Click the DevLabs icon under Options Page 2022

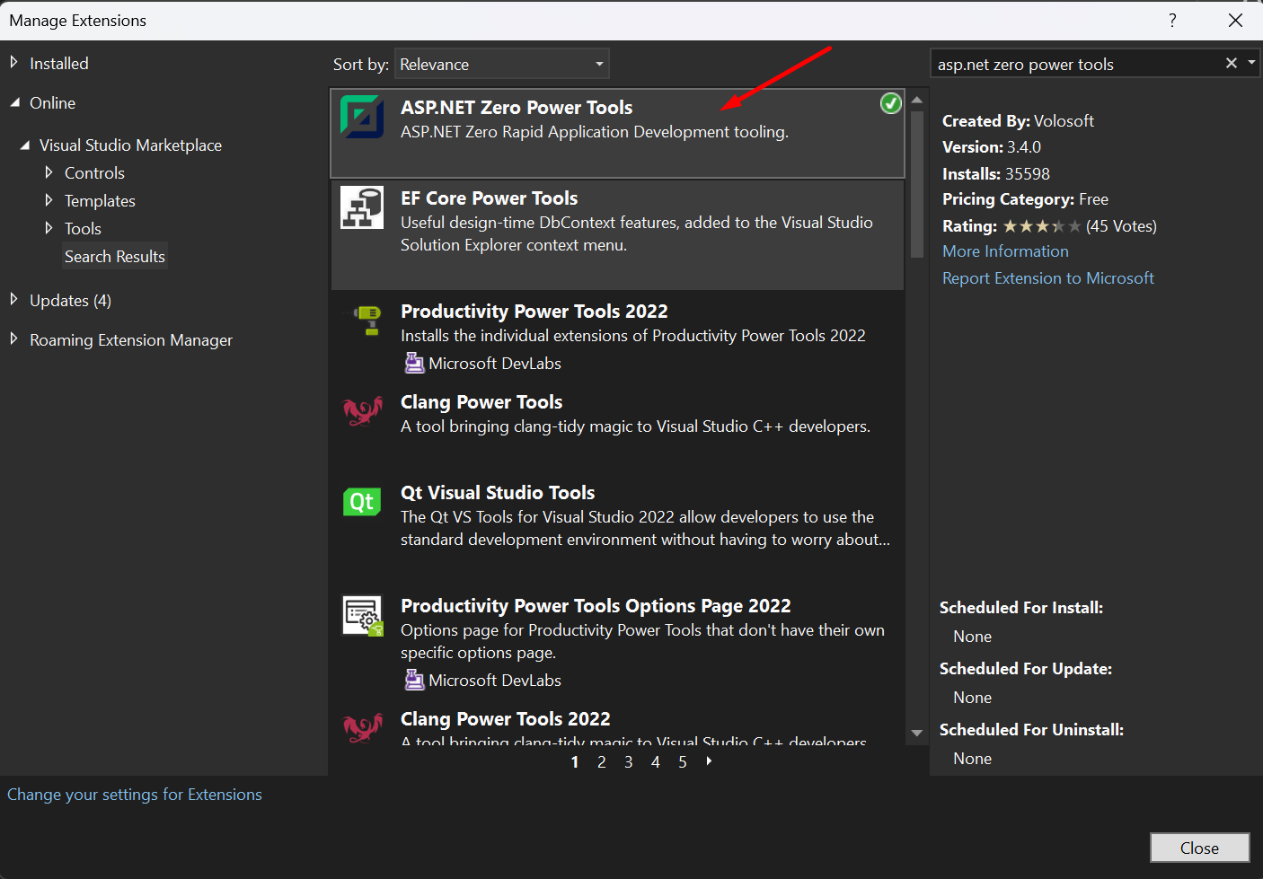414,680
